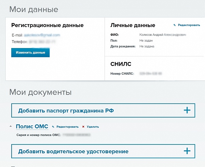The image size is (205, 167).
Task: Click the 'Номер СНИЛС' label
Action: [x=122, y=74]
